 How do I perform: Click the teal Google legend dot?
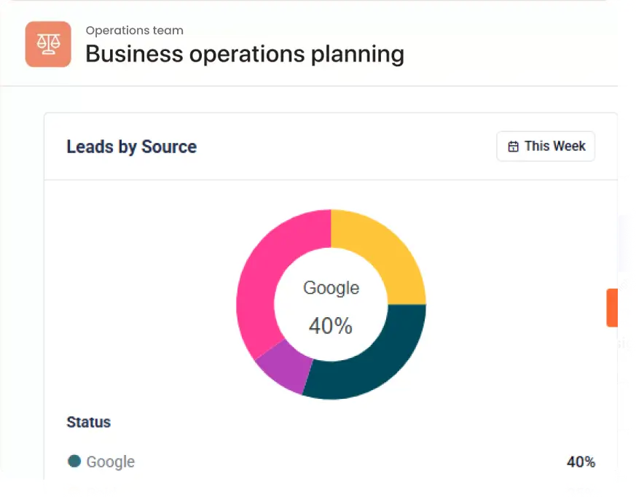coord(74,461)
